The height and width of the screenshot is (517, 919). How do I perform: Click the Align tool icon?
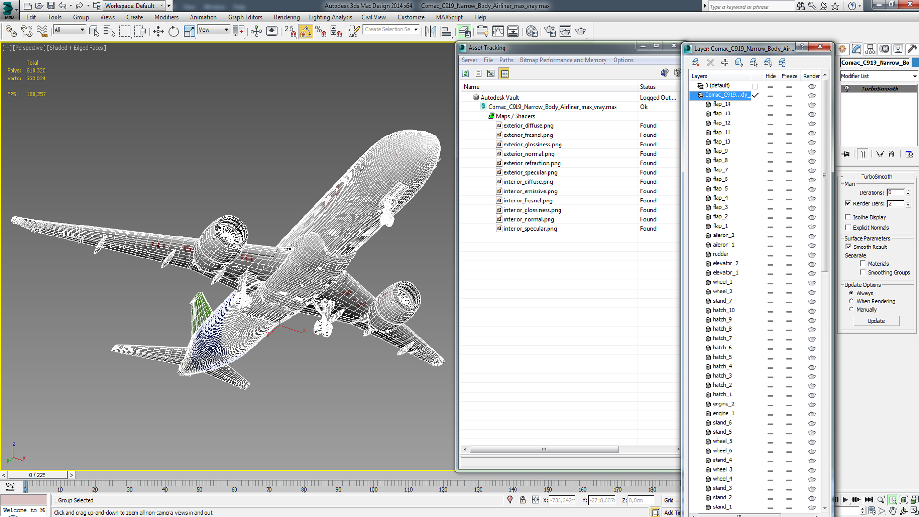(446, 32)
